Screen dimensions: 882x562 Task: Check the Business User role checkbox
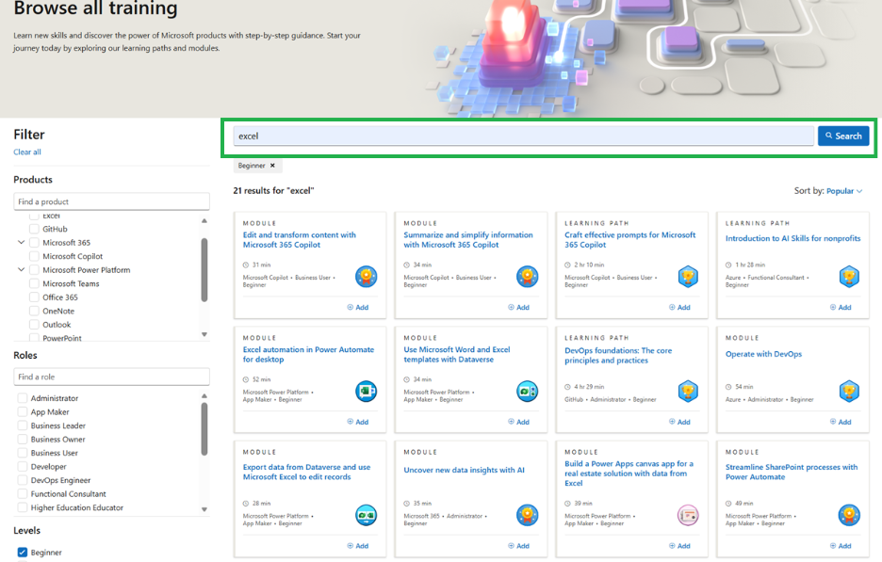(x=23, y=453)
